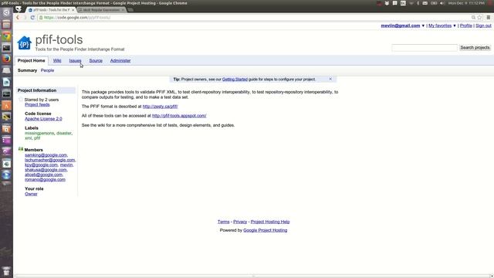The height and width of the screenshot is (278, 494).
Task: Click the zoom magnifier in the address bar
Action: point(473,17)
